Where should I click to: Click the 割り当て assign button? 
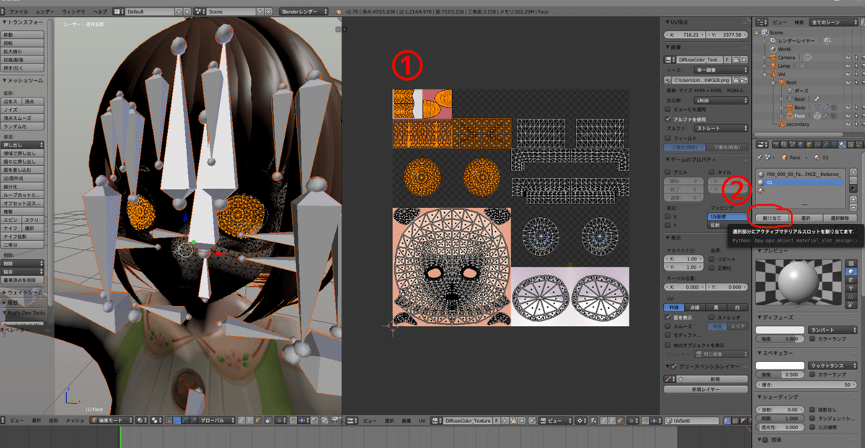pos(772,217)
